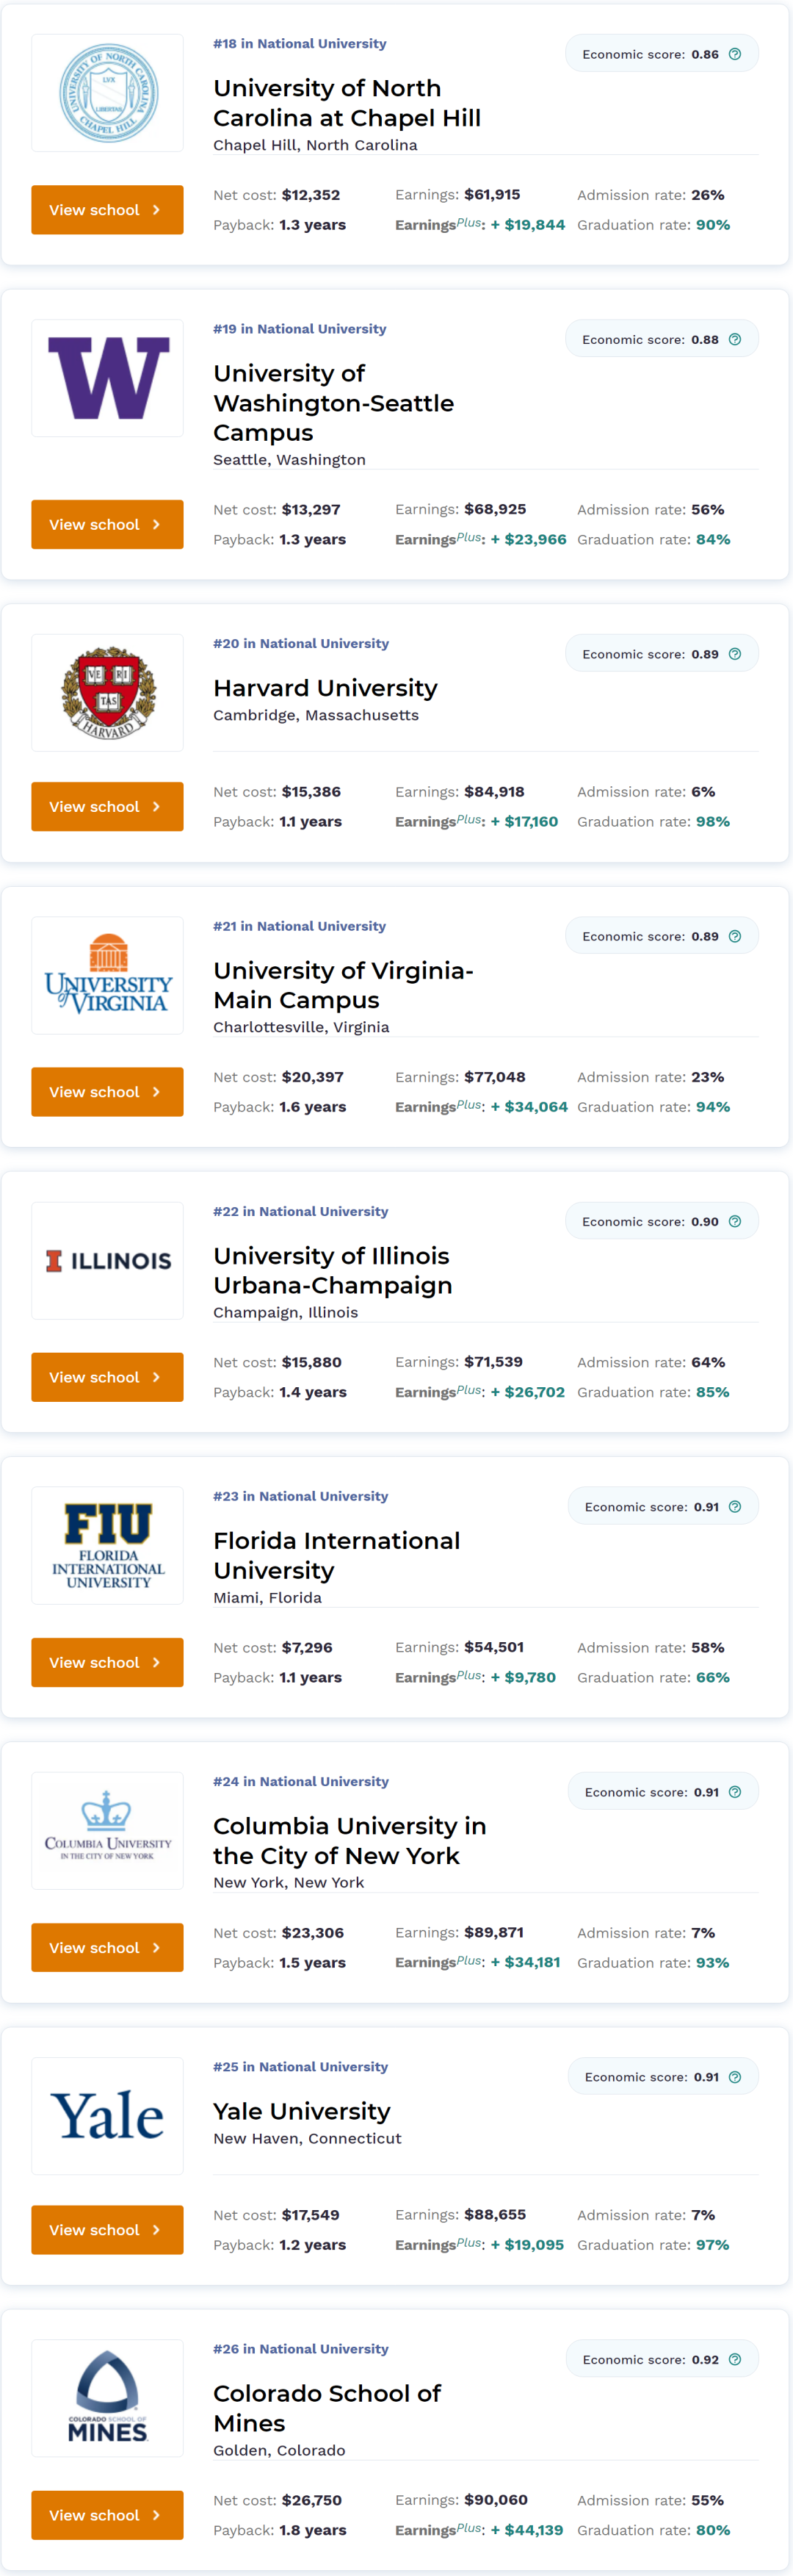Open help icon beside Colorado School of Mines score
Image resolution: width=793 pixels, height=2576 pixels.
[x=735, y=2359]
